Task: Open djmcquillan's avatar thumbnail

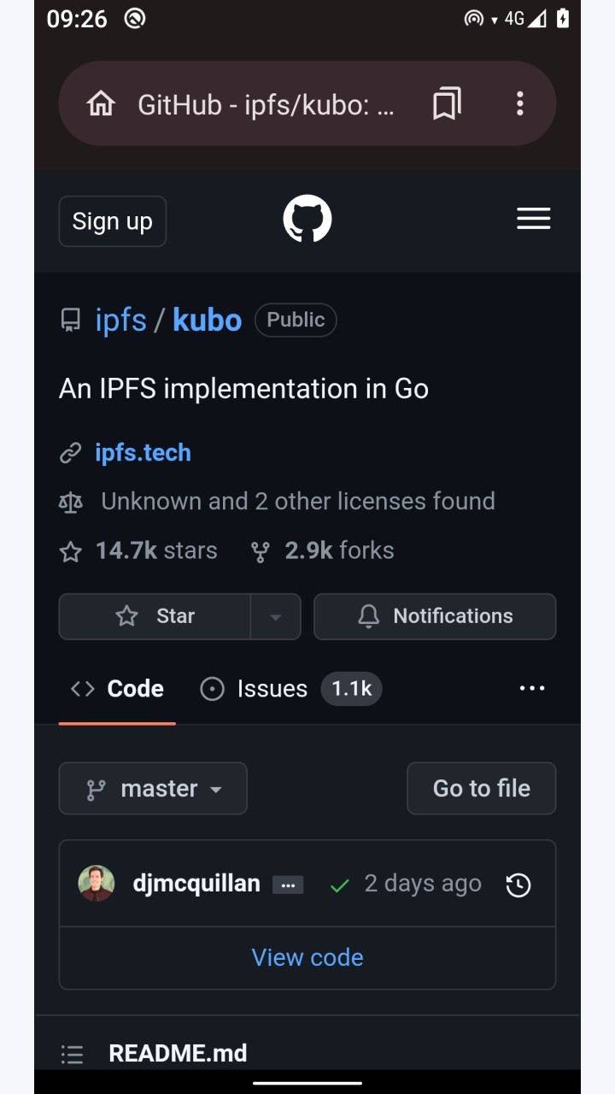Action: 97,884
